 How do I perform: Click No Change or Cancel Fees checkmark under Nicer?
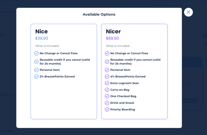click(107, 53)
